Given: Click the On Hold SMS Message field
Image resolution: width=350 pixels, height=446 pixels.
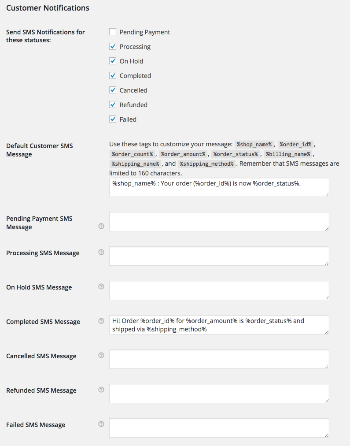Looking at the screenshot, I should pos(219,290).
